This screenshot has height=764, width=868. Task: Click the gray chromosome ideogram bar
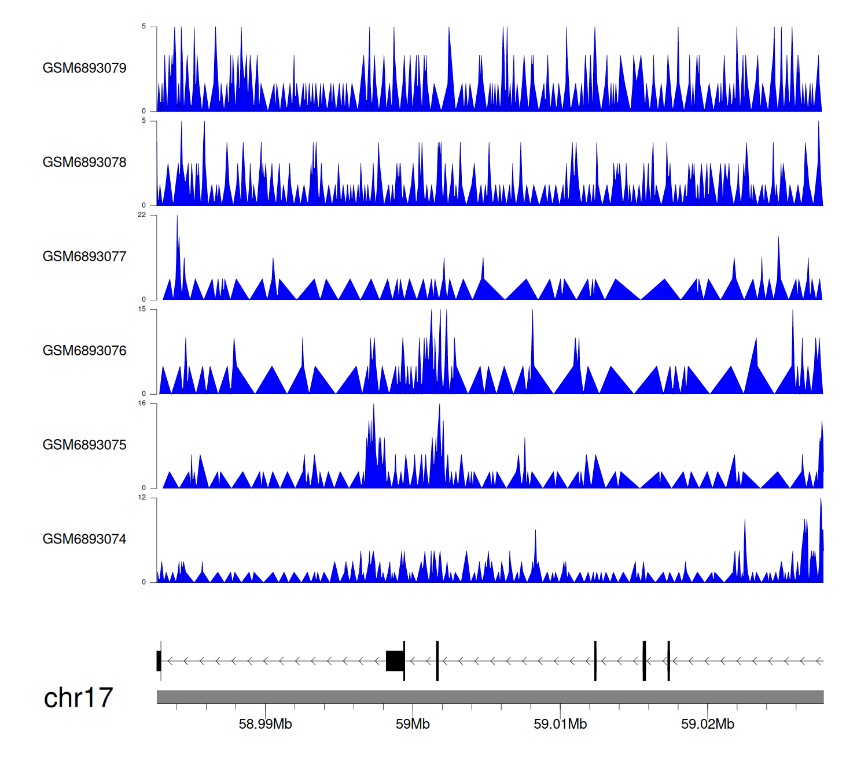pyautogui.click(x=490, y=697)
